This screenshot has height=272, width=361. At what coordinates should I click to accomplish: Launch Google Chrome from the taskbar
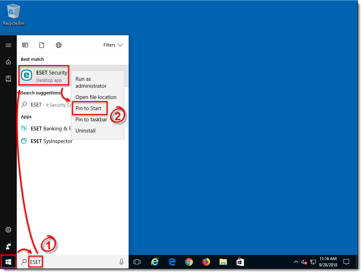pyautogui.click(x=189, y=262)
